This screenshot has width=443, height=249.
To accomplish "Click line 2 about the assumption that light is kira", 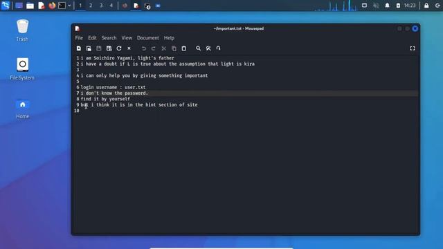I will 168,64.
